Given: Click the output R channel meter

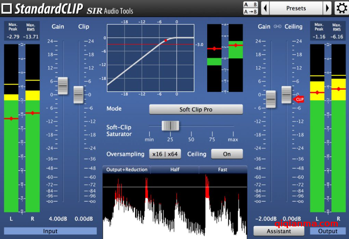Looking at the screenshot, I should 339,128.
